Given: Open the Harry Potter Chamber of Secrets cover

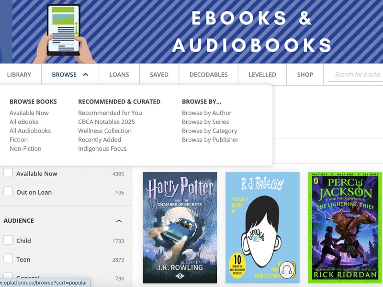Looking at the screenshot, I should 180,228.
